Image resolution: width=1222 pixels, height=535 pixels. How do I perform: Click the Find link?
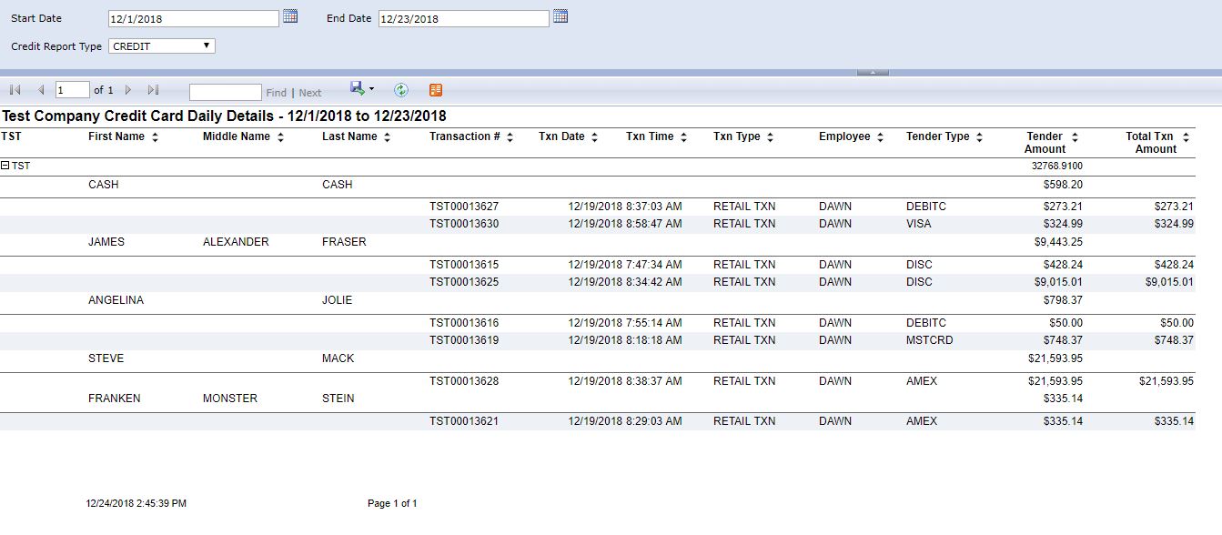277,93
